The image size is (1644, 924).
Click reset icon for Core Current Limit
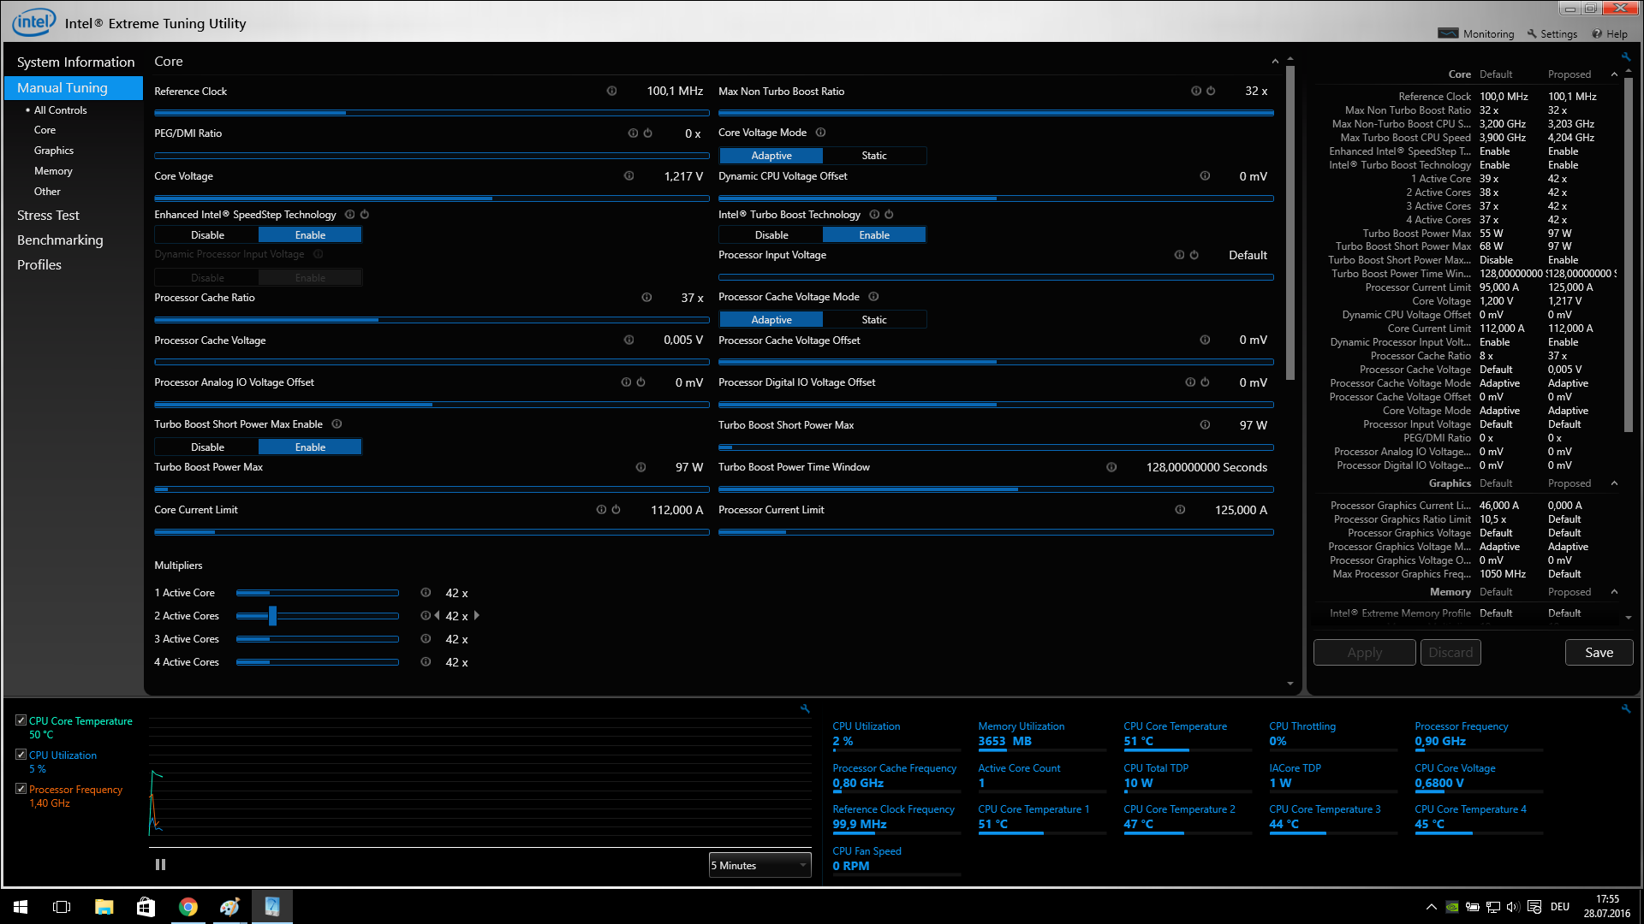[616, 509]
